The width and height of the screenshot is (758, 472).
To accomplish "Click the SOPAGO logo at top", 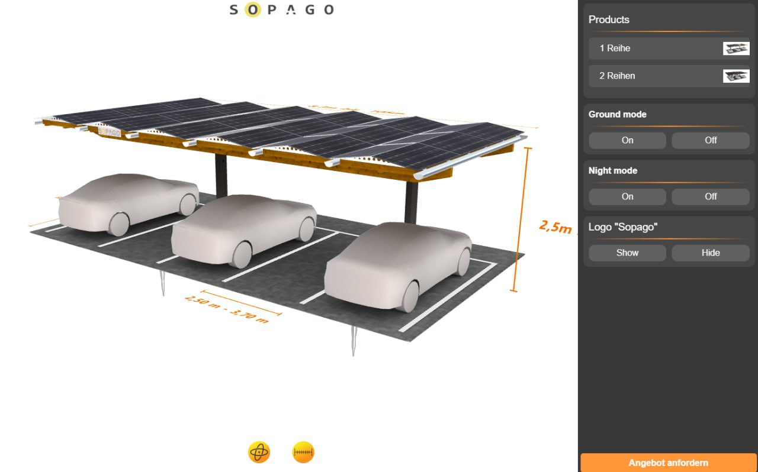I will [281, 9].
